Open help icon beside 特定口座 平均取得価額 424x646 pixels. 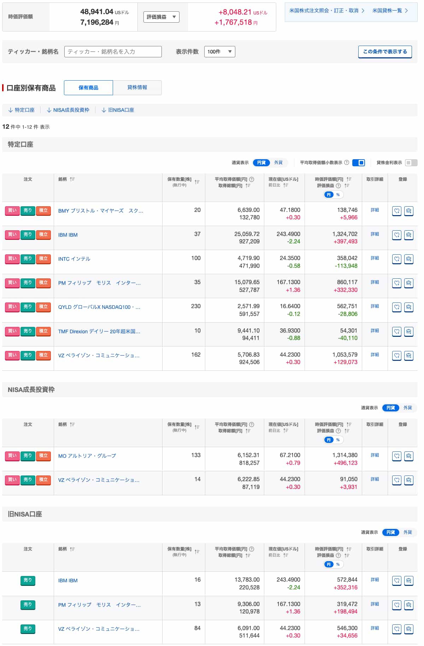(x=252, y=179)
